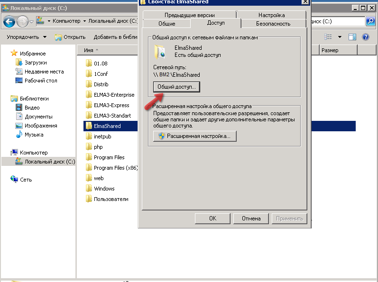Open the navigation history dropdown arrow

(x=31, y=21)
